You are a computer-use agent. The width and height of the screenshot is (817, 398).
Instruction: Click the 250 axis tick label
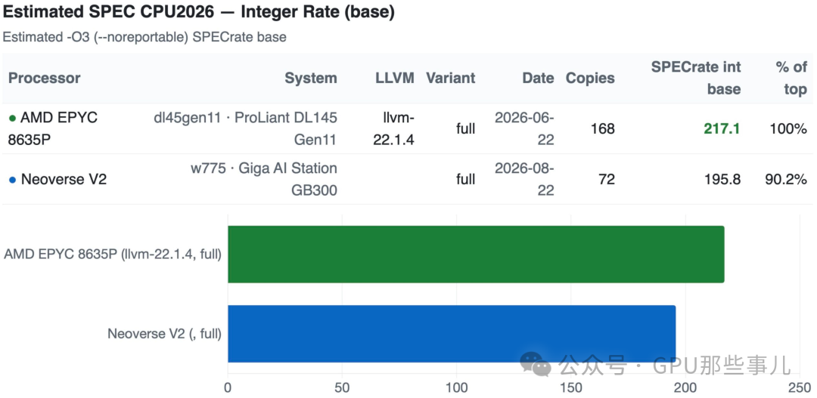coord(800,387)
